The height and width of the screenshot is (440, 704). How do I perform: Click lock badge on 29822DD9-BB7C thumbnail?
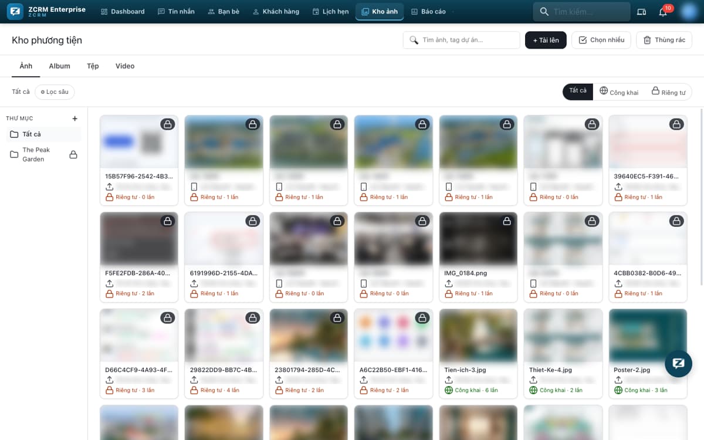point(253,318)
